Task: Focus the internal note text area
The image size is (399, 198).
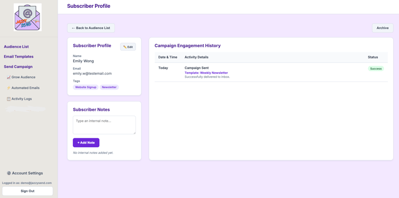Action: (104, 125)
